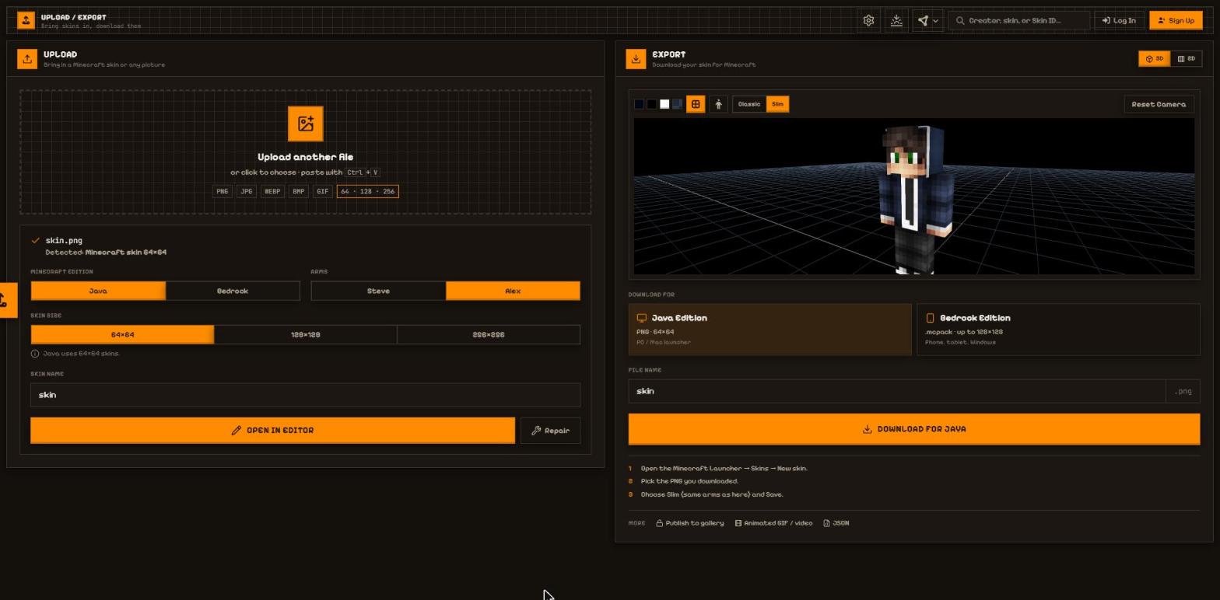Viewport: 1220px width, 600px height.
Task: Select Java as Minecraft edition
Action: pyautogui.click(x=98, y=291)
